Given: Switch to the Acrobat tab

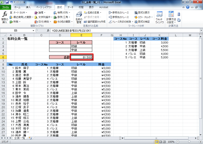Looking at the screenshot, I should 104,7.
